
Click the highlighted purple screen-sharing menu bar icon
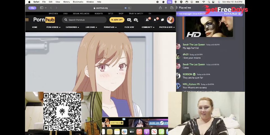[x=170, y=2]
